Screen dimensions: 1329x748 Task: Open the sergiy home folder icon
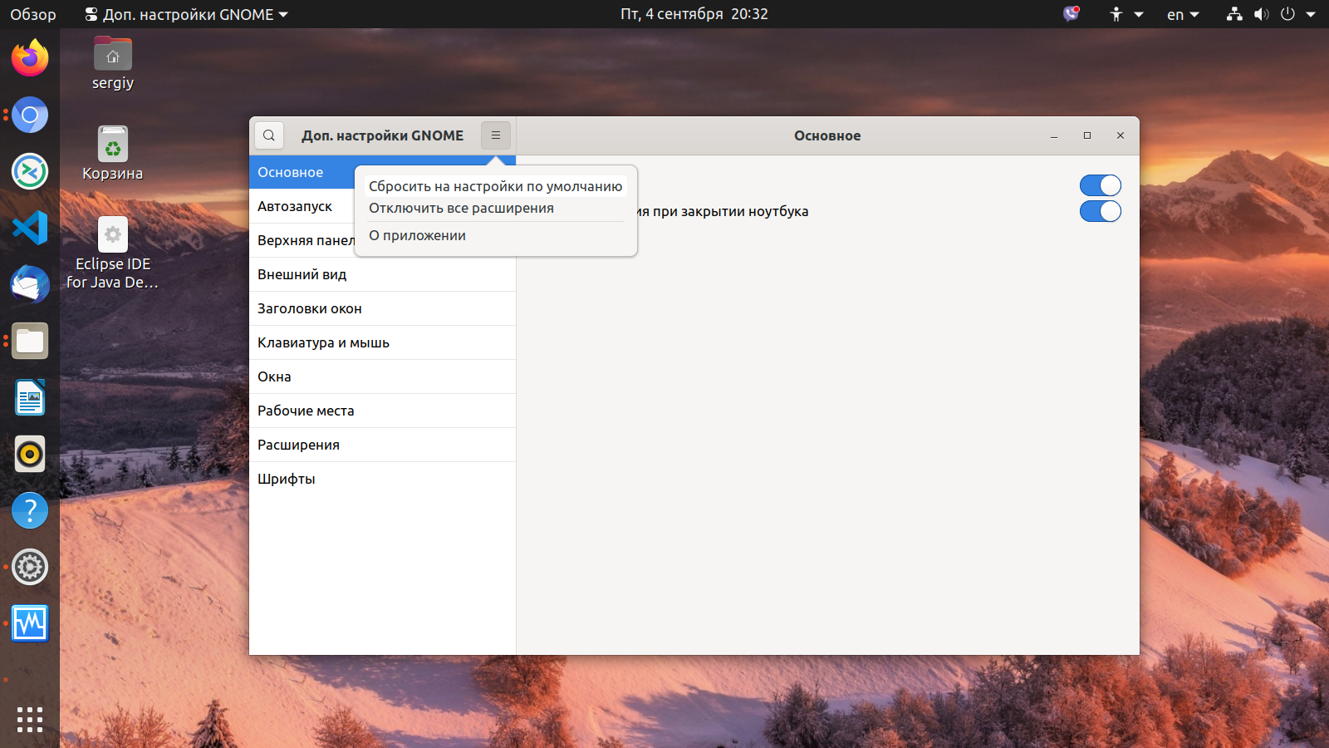click(113, 63)
